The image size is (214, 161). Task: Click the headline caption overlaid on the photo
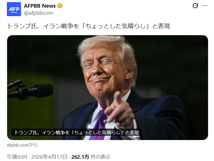(77, 132)
